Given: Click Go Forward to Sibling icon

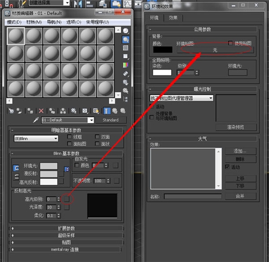Looking at the screenshot, I should click(x=123, y=111).
